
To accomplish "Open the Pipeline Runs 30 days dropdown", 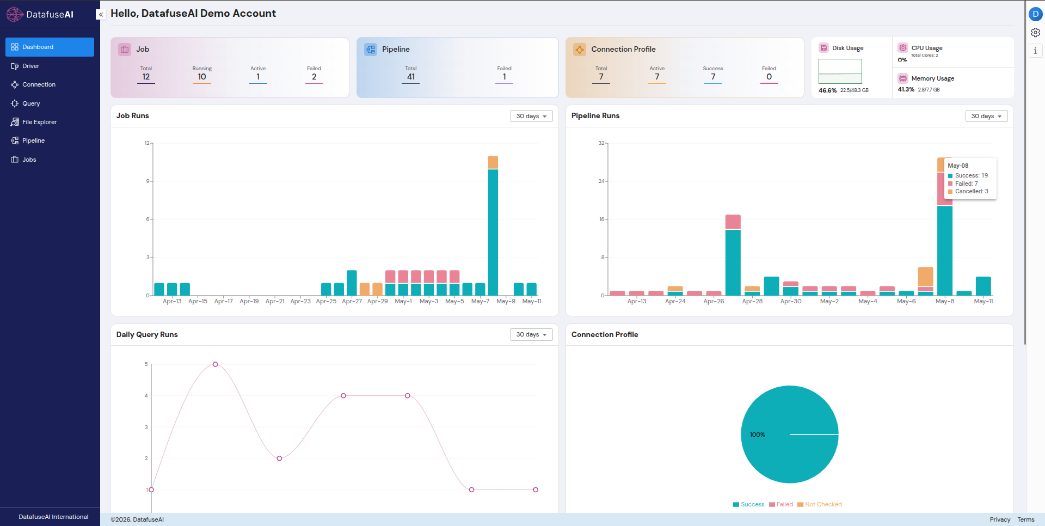I will click(986, 116).
